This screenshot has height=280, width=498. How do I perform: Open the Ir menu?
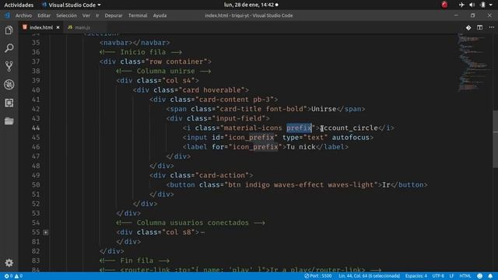(97, 16)
